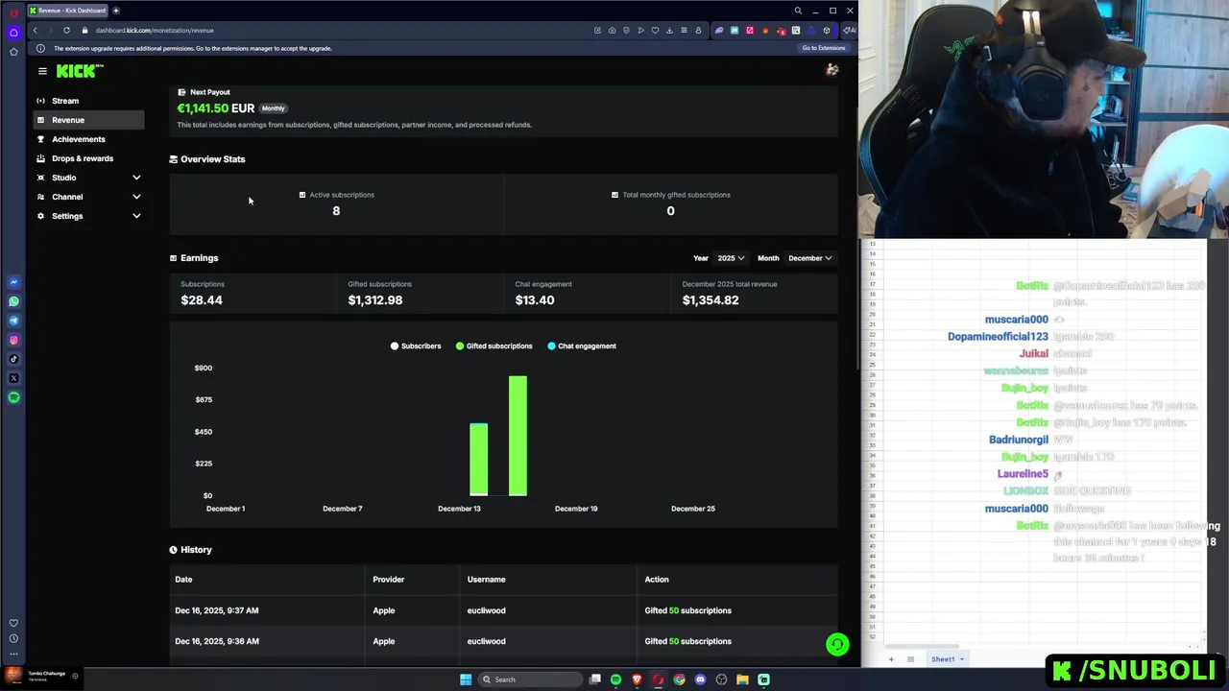Open Sheet1 tab dropdown arrow

tap(961, 659)
